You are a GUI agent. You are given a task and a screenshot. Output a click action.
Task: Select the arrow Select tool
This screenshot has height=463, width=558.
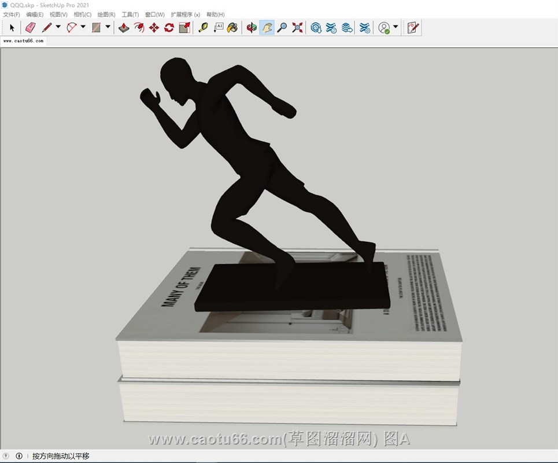(12, 27)
